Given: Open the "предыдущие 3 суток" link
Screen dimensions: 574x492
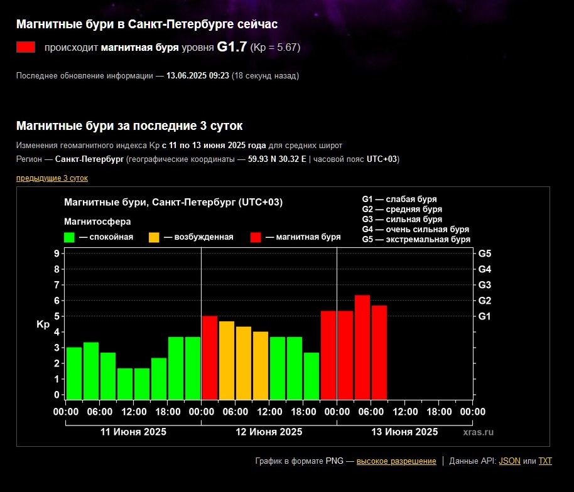Looking at the screenshot, I should click(x=52, y=178).
